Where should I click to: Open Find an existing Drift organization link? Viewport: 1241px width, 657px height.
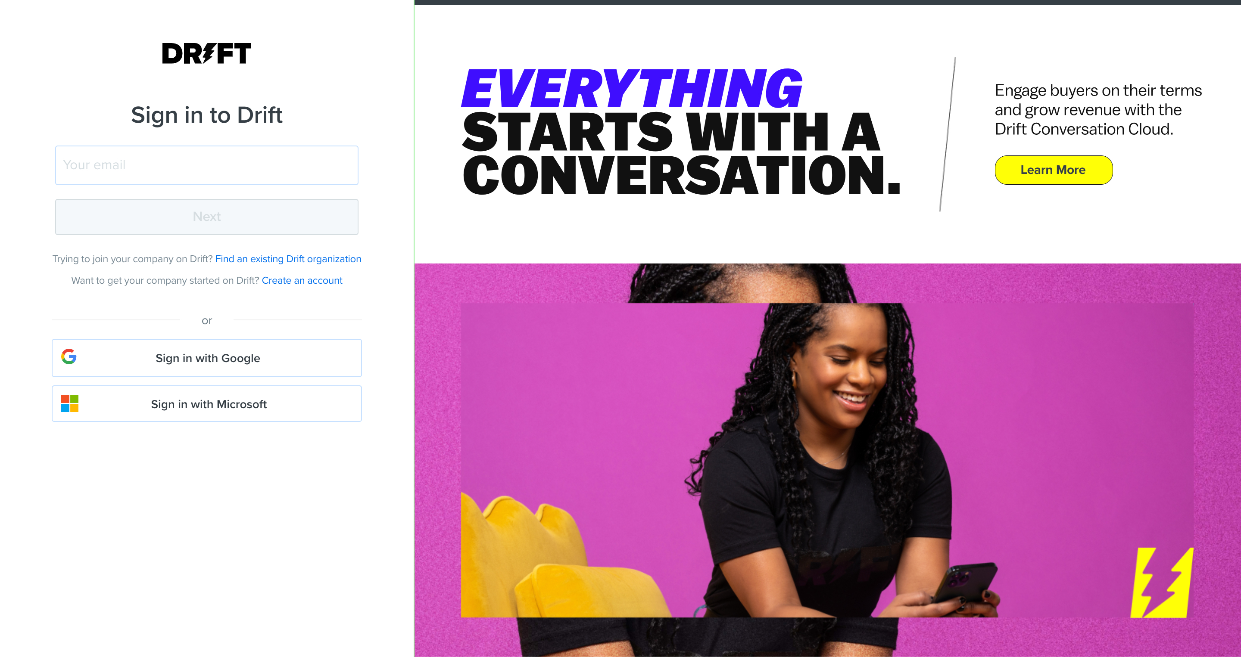click(x=288, y=259)
